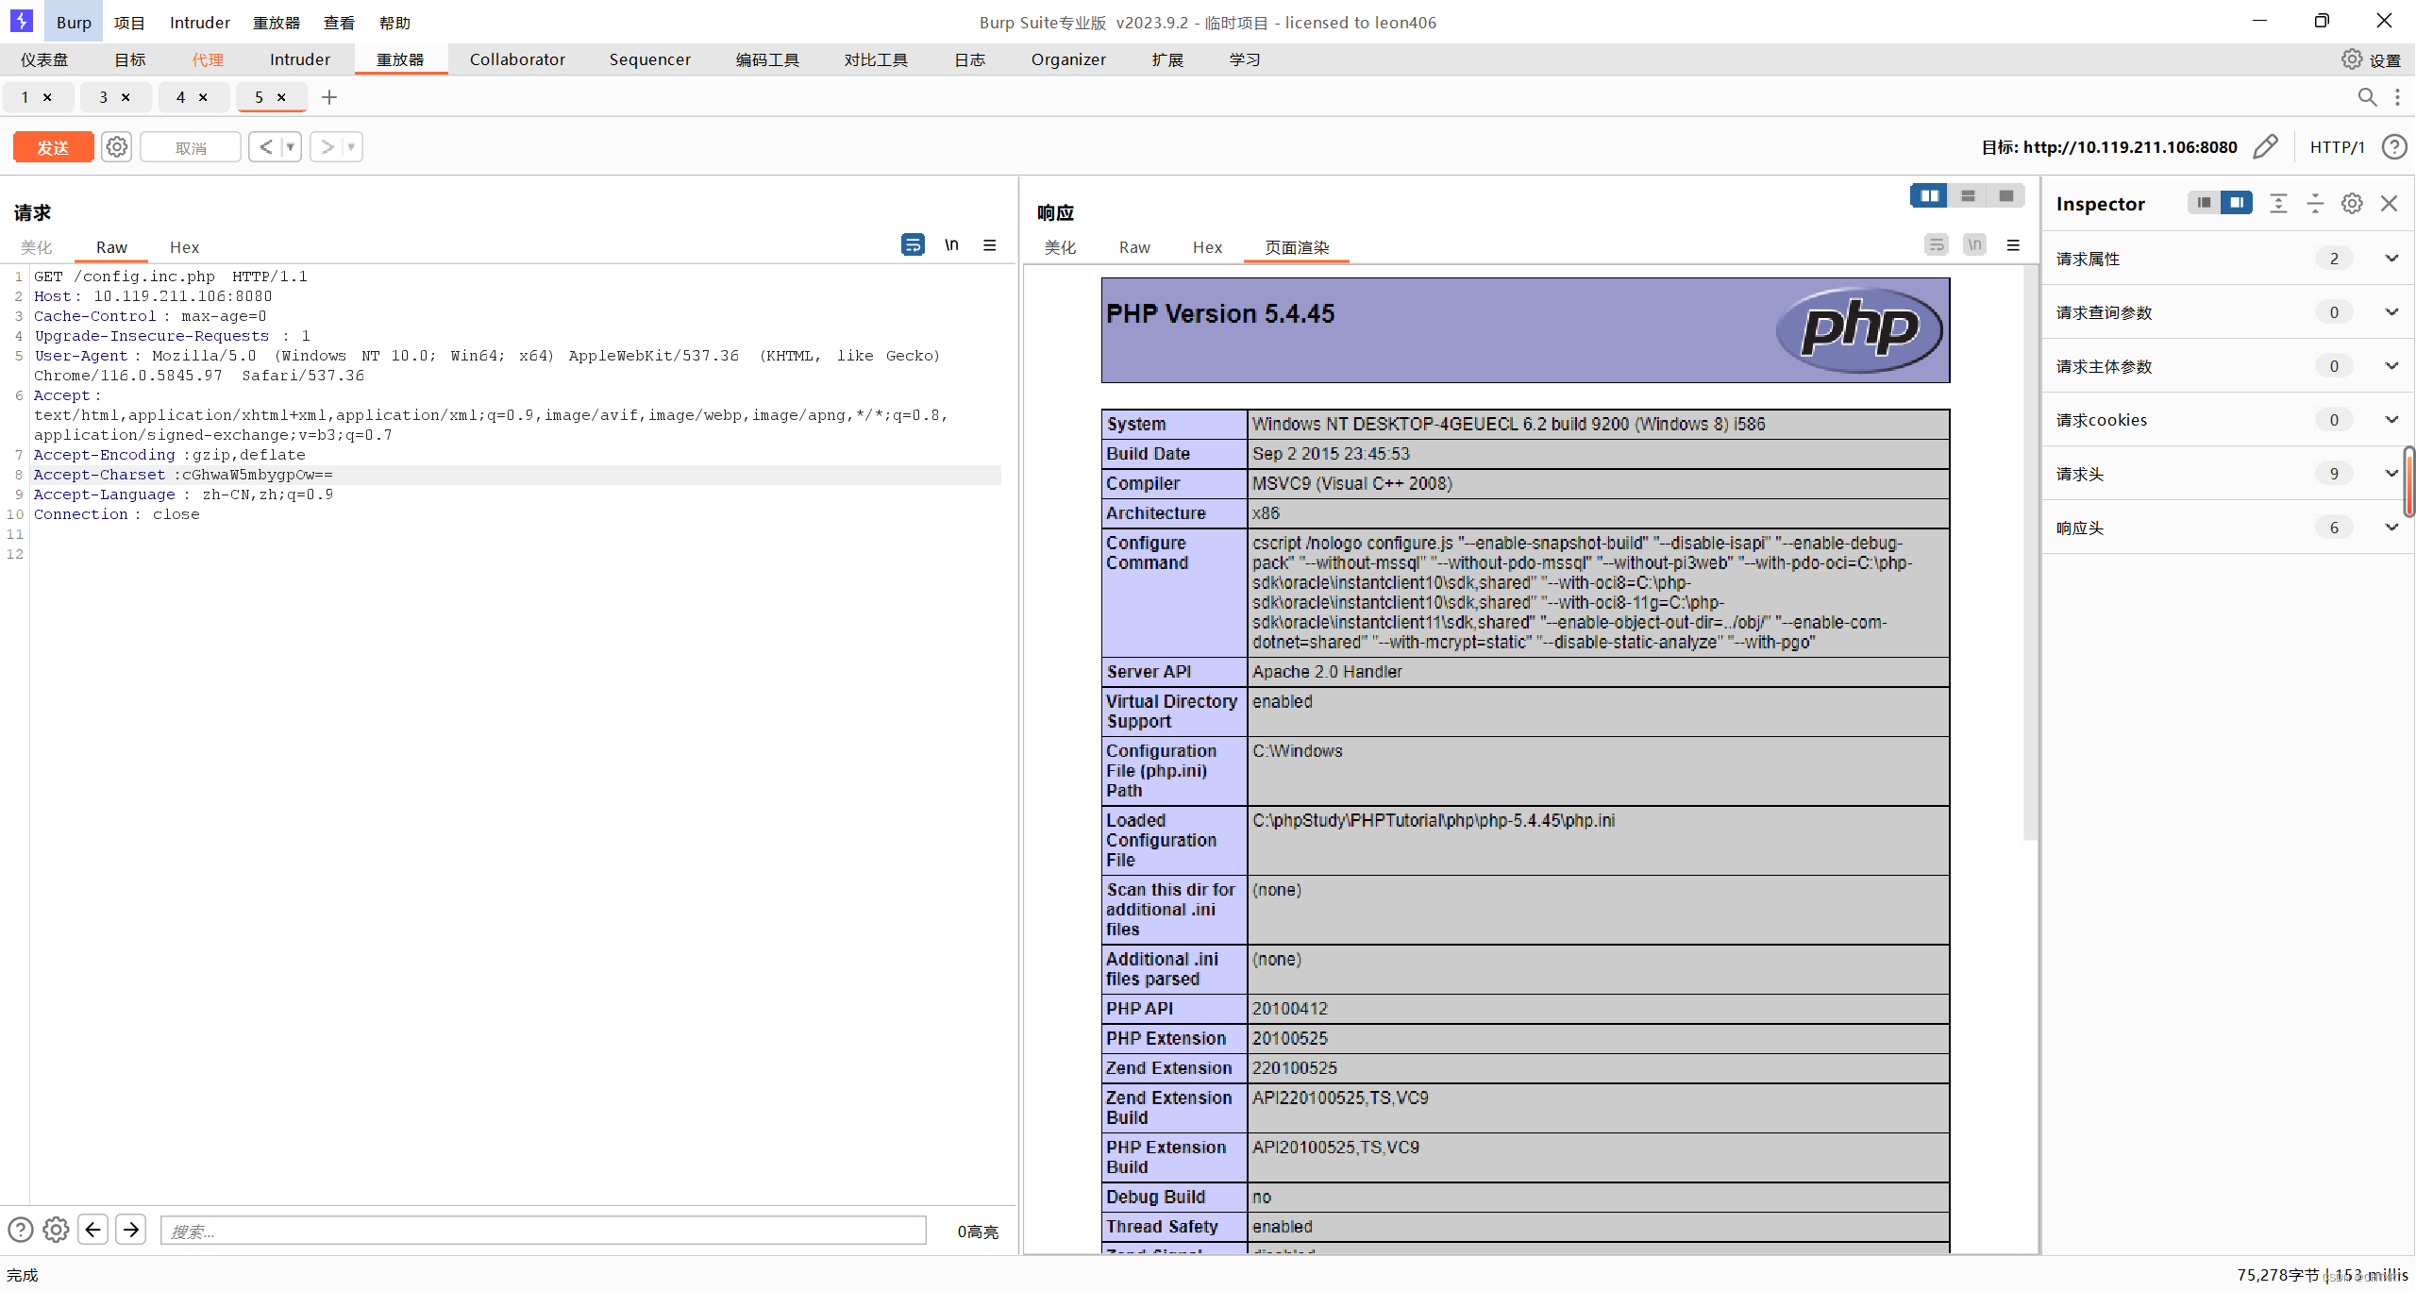Screen dimensions: 2416x1291
Task: Click the Inspector panel vertical scrollbar
Action: point(2408,481)
